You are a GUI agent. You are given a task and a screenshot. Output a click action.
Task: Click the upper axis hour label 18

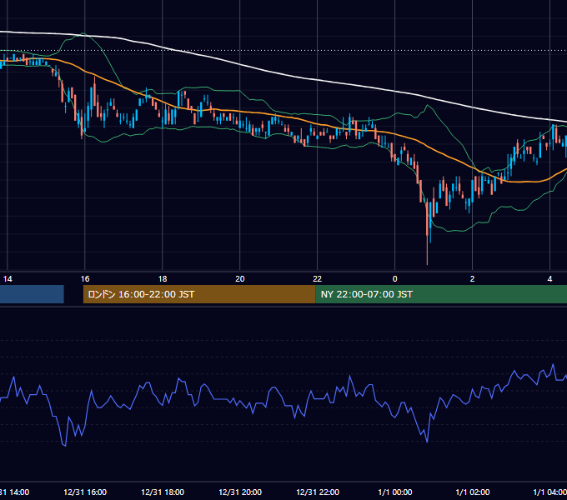point(163,279)
